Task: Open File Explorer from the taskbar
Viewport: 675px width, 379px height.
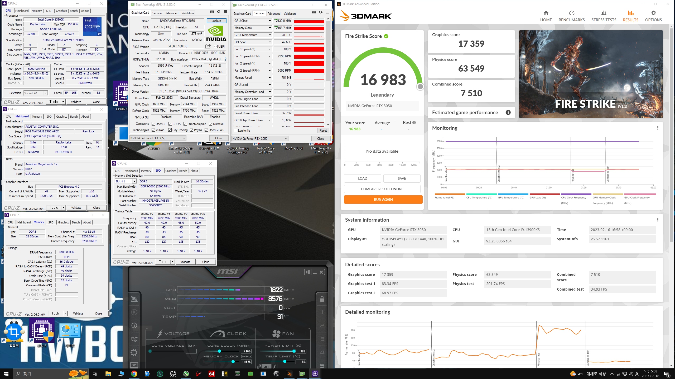Action: pyautogui.click(x=108, y=374)
